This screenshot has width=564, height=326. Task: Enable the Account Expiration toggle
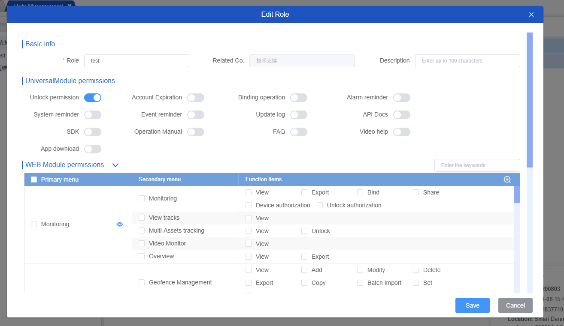click(x=196, y=98)
